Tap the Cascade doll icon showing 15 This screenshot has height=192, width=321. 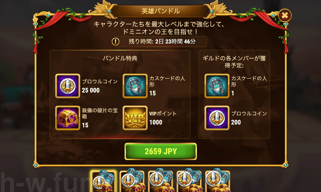coord(135,86)
